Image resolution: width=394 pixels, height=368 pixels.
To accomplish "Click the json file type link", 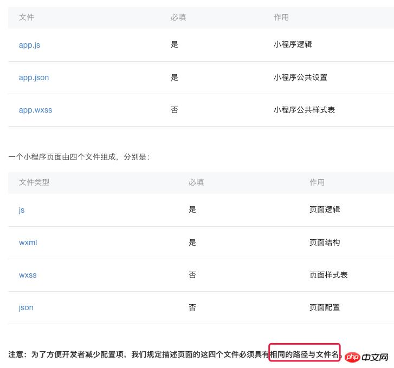I will point(26,307).
